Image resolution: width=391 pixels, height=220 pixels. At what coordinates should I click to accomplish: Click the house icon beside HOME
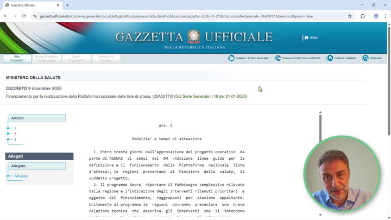coord(306,37)
